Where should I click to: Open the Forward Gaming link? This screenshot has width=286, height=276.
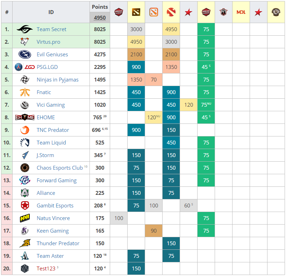tap(57, 181)
